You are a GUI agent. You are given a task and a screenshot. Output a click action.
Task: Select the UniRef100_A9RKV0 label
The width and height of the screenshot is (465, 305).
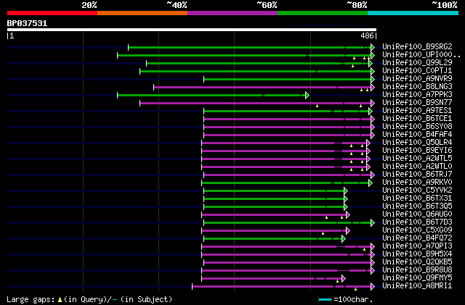417,183
